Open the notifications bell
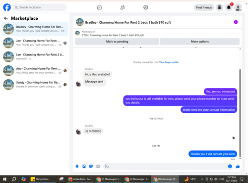 pos(229,7)
